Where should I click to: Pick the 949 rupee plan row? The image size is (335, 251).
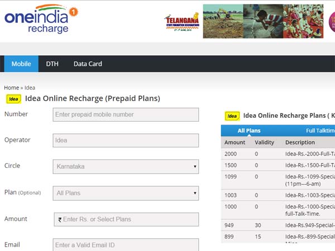pos(278,225)
